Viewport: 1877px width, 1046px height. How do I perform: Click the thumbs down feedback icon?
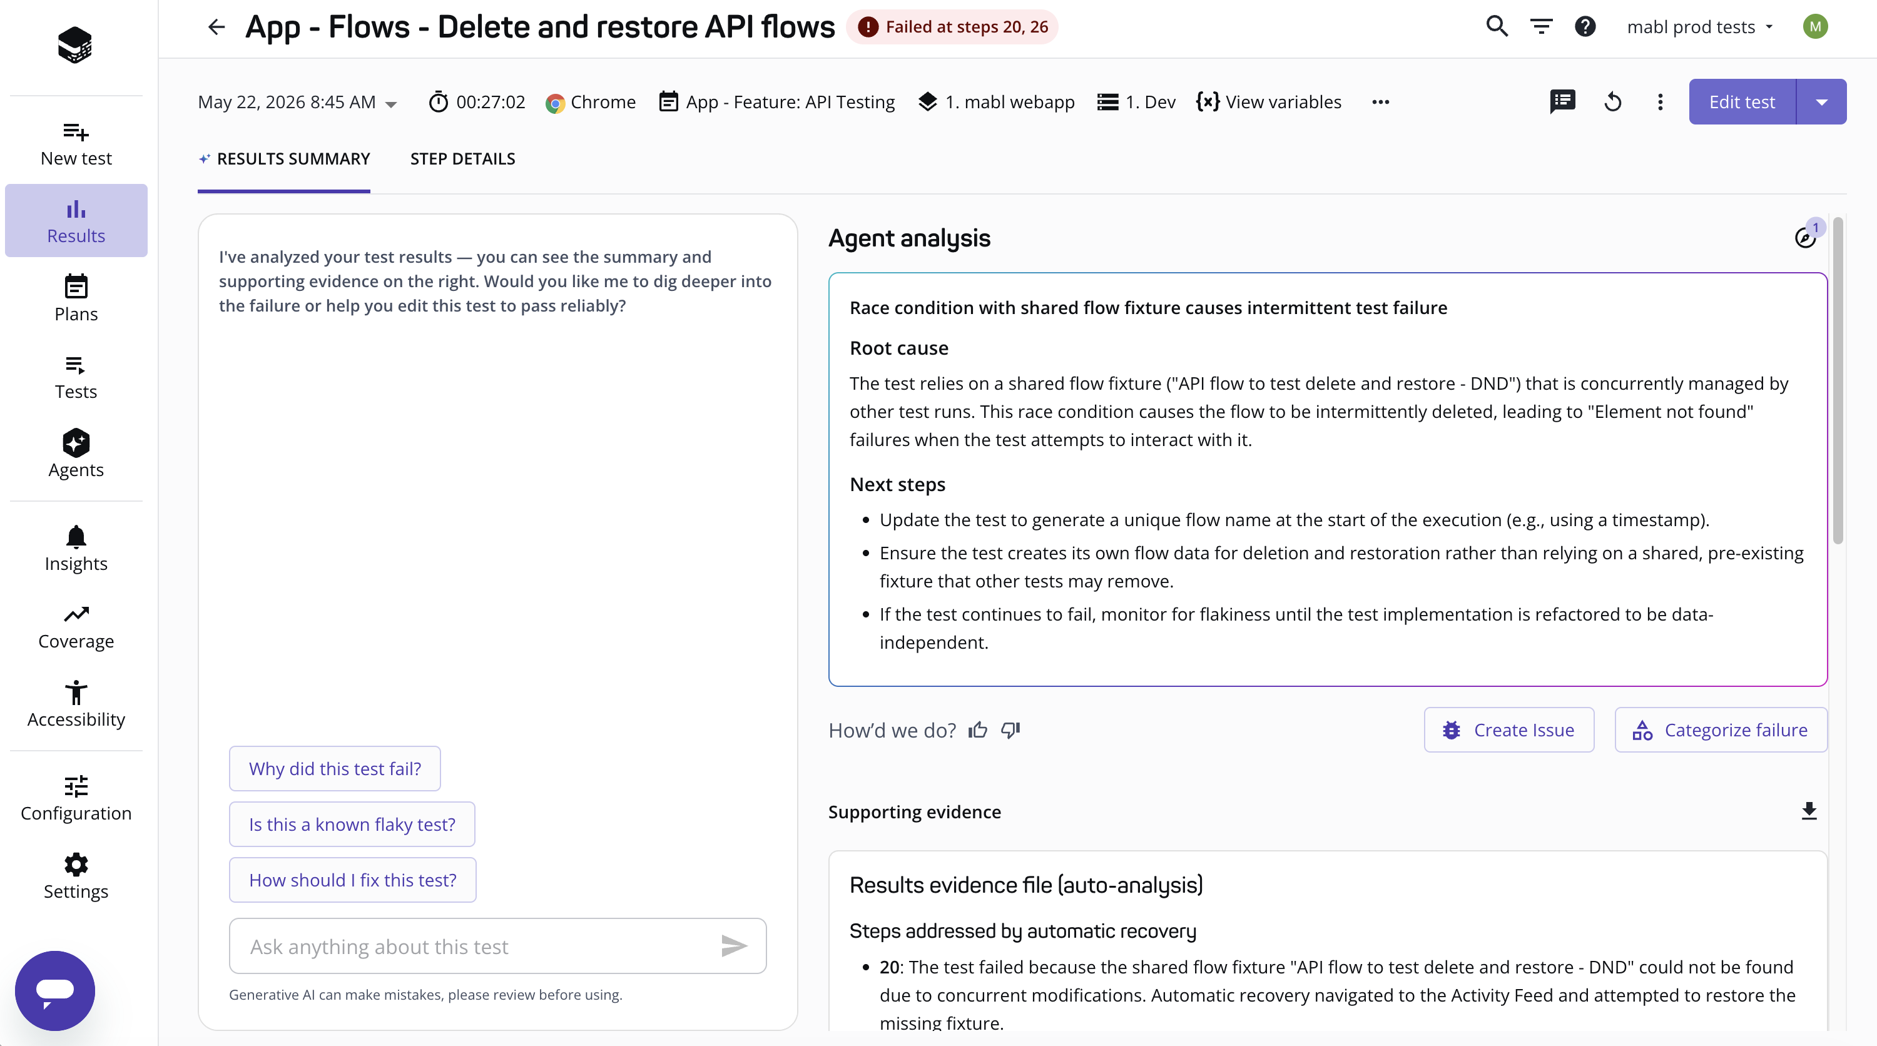(x=1010, y=730)
